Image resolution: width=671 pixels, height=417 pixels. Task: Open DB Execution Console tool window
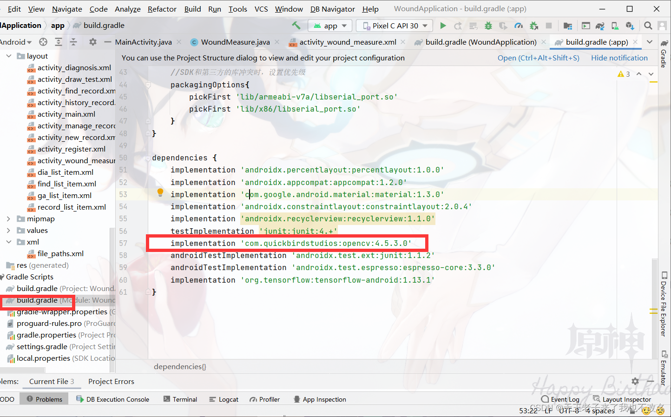(x=112, y=399)
